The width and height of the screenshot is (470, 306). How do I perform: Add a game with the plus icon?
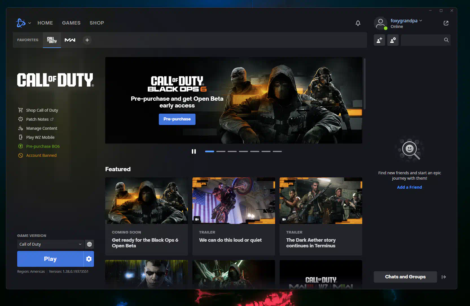tap(87, 40)
